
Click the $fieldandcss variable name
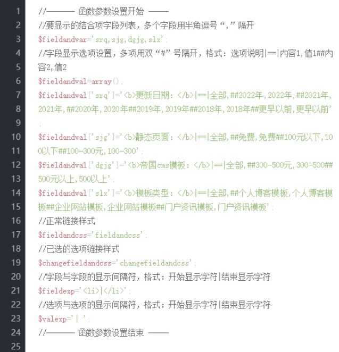coord(62,235)
